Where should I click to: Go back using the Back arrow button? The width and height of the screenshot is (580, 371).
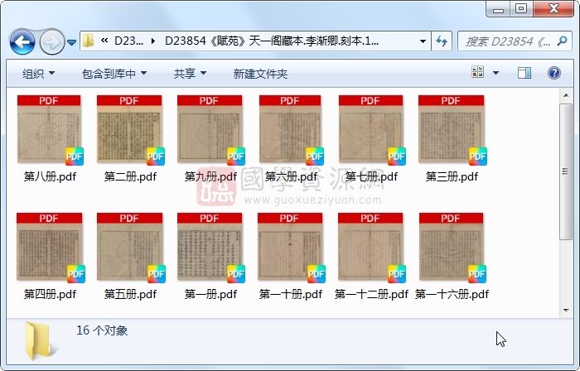pyautogui.click(x=22, y=42)
